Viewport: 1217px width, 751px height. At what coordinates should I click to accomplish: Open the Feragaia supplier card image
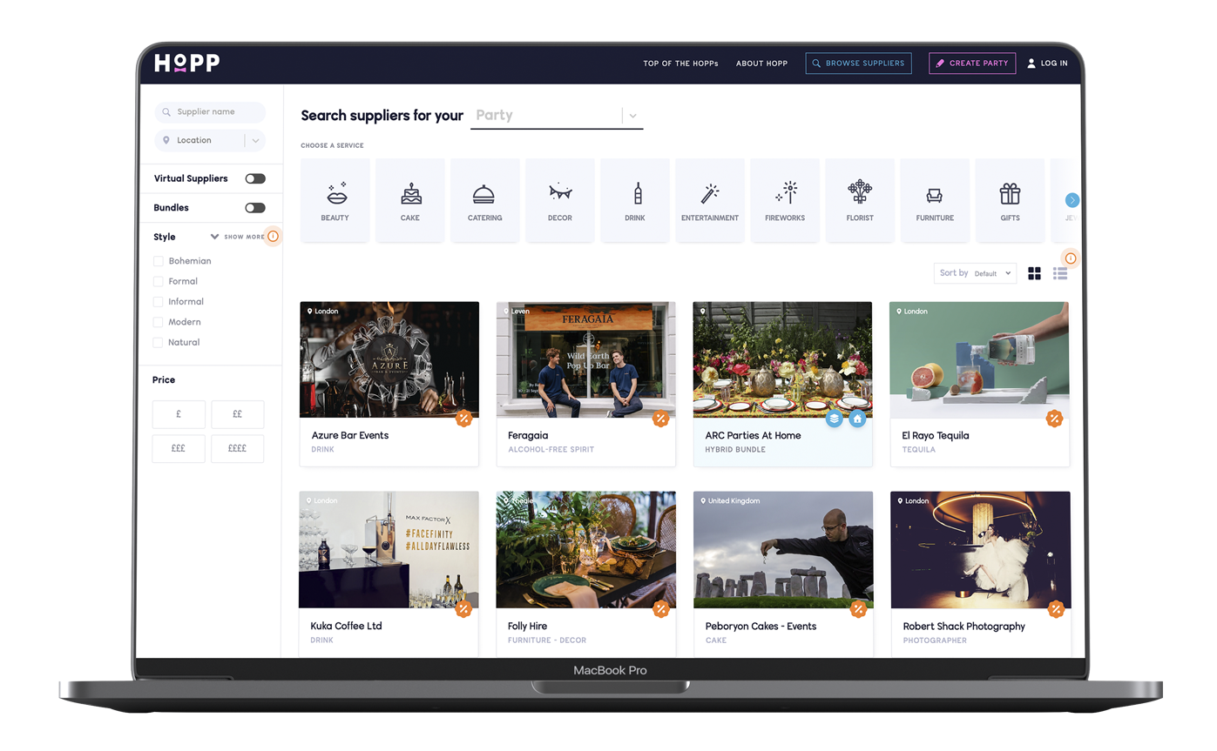pyautogui.click(x=586, y=359)
